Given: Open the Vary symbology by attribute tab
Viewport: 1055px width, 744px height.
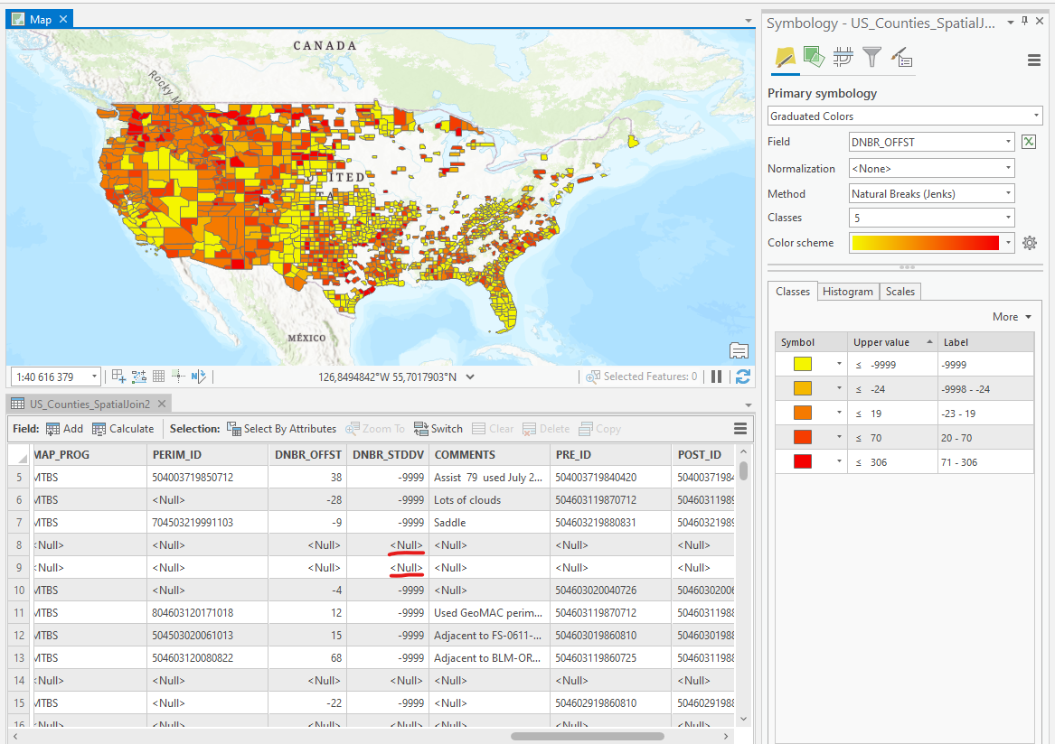Looking at the screenshot, I should click(x=814, y=58).
